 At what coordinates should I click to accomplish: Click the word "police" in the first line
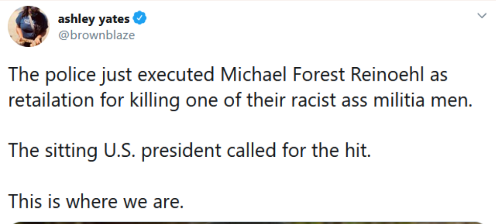click(69, 75)
